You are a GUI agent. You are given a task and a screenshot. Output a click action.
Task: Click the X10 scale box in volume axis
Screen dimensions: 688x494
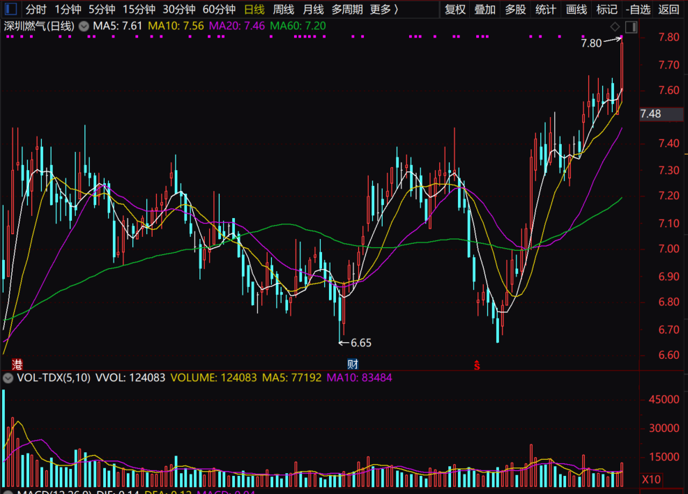click(651, 479)
